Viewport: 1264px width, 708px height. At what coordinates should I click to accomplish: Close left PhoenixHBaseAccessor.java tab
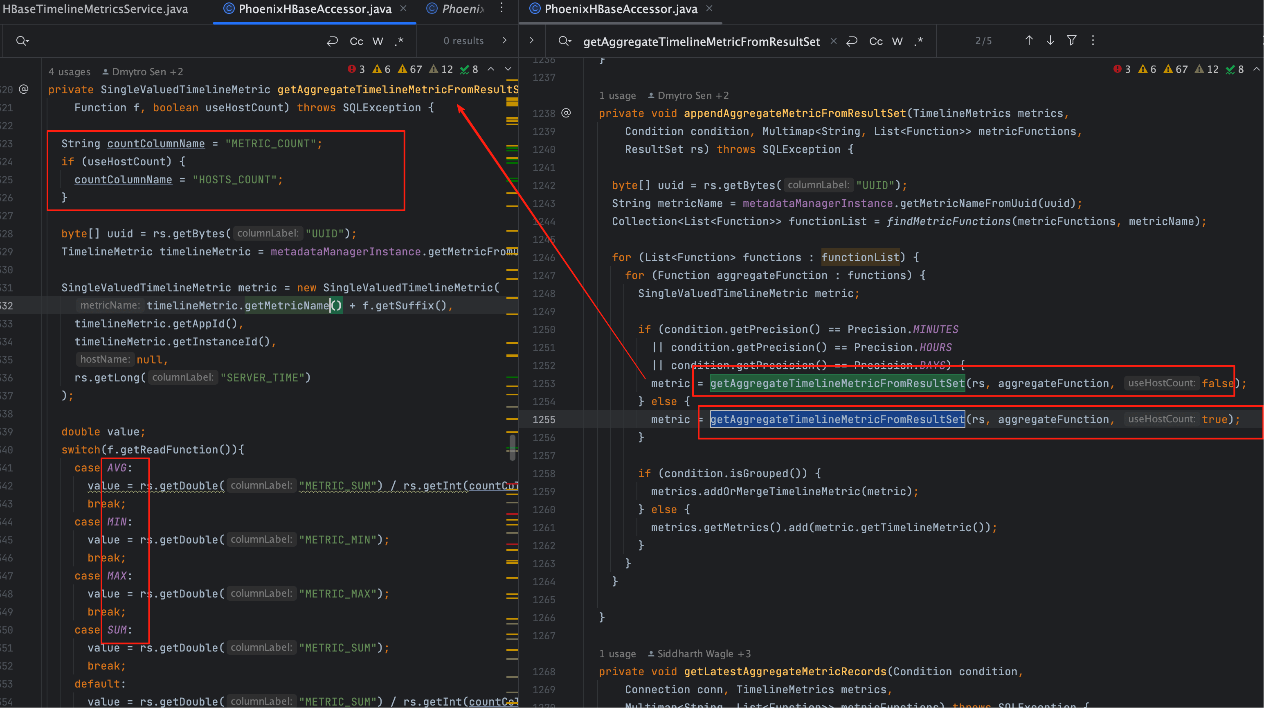[x=403, y=8]
